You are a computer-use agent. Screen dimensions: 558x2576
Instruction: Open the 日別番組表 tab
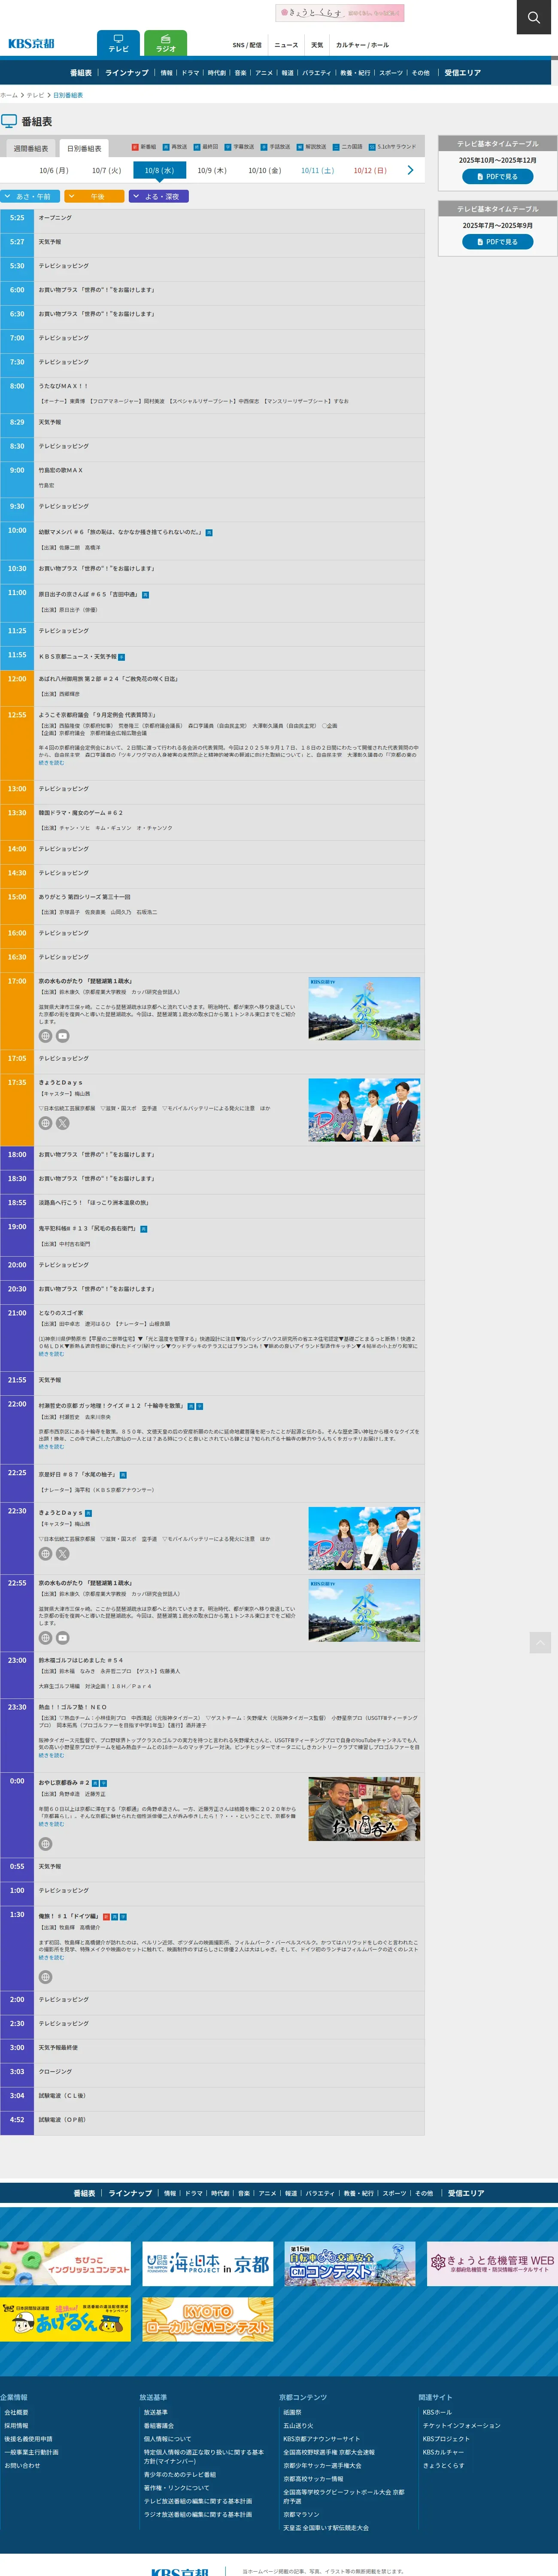coord(84,148)
